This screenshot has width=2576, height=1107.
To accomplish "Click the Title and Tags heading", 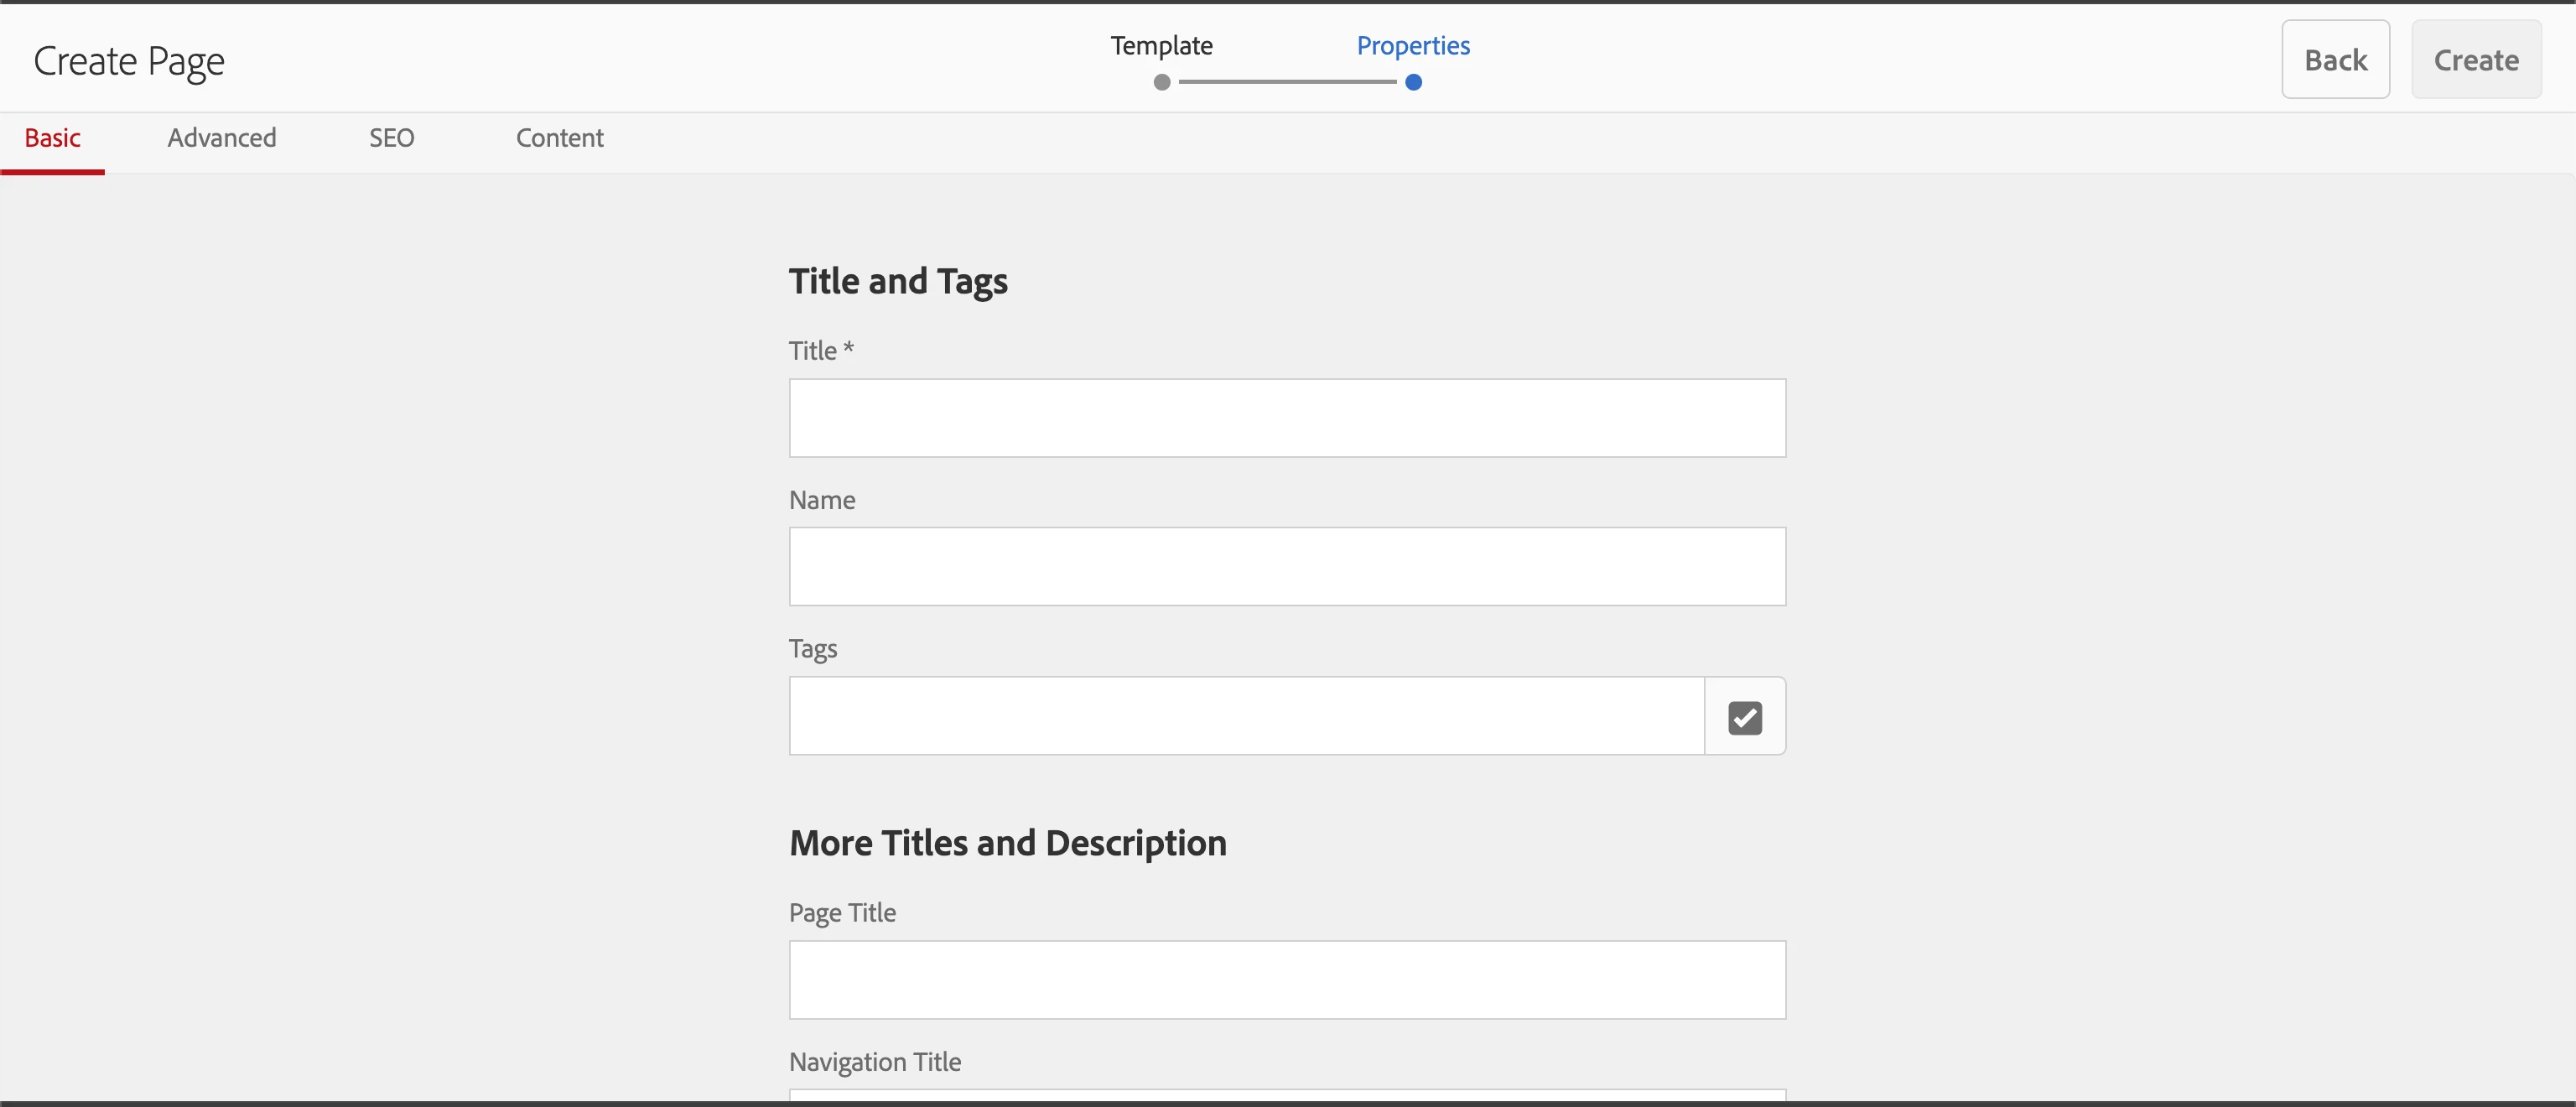I will point(897,282).
